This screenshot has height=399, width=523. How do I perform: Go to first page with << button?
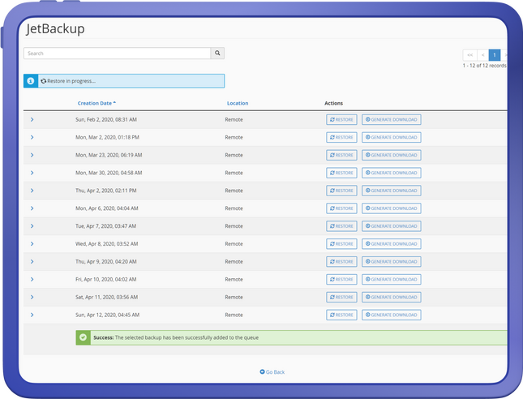click(469, 54)
